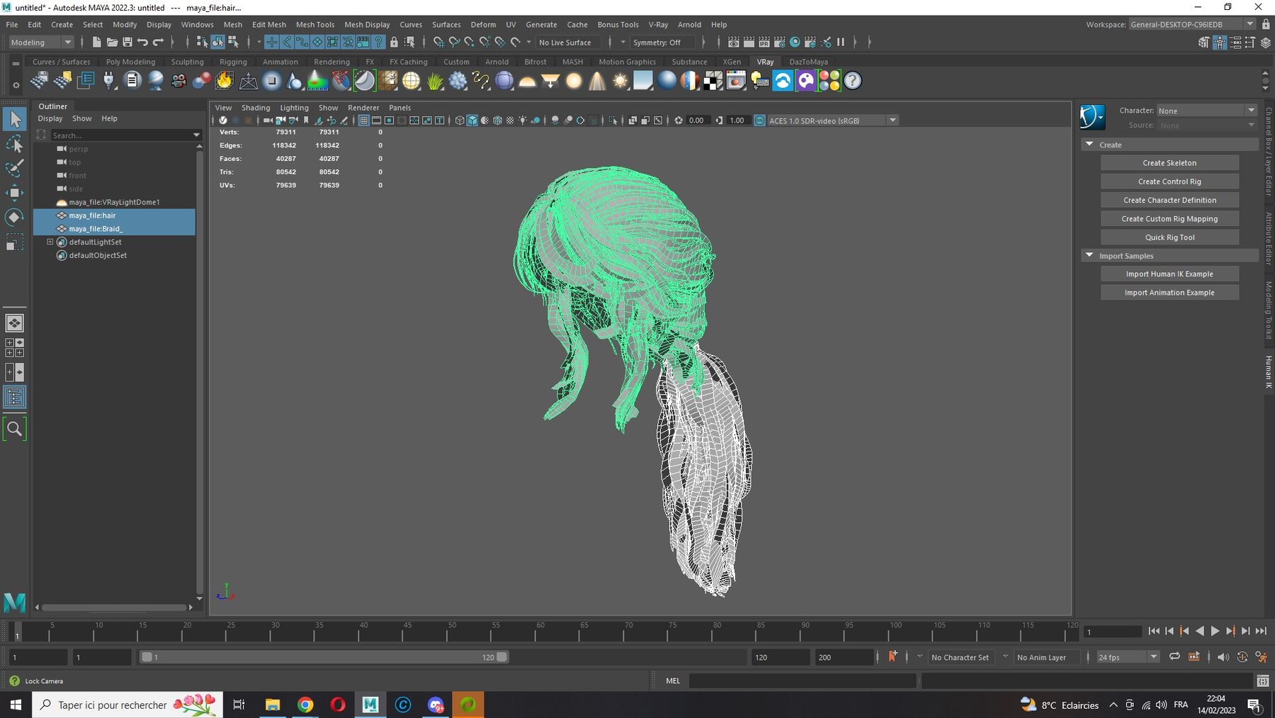The image size is (1275, 718).
Task: Toggle the color management ACES icon
Action: (x=760, y=120)
